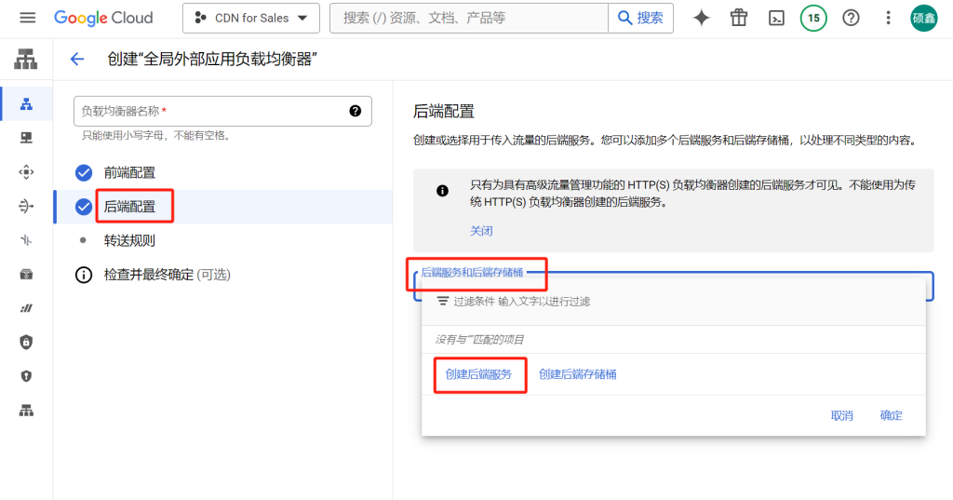
Task: Open the notifications badge showing 15
Action: (x=813, y=18)
